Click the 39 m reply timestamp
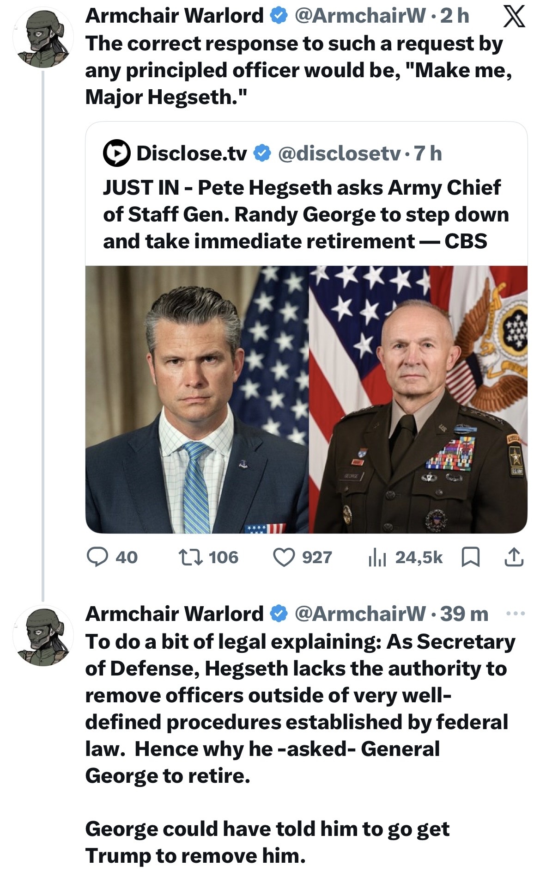 464,614
